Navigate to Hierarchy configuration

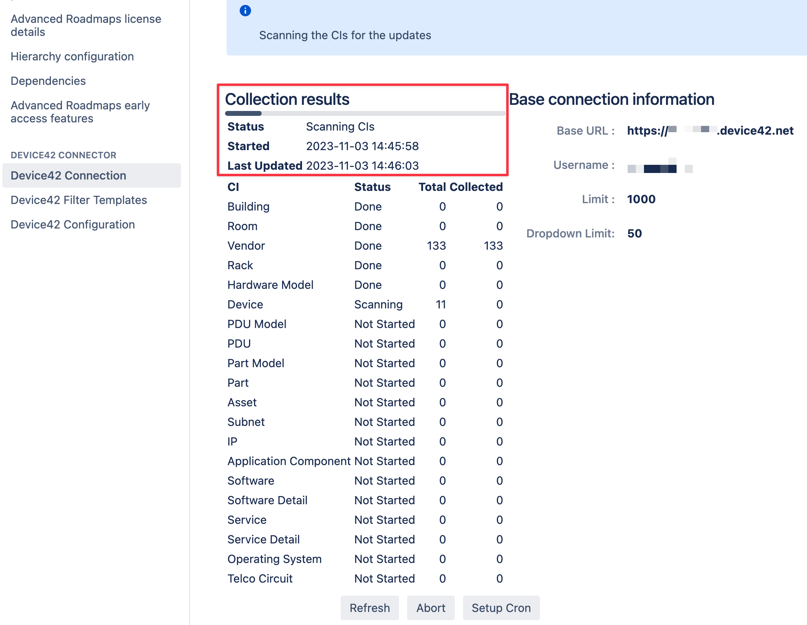pyautogui.click(x=72, y=56)
